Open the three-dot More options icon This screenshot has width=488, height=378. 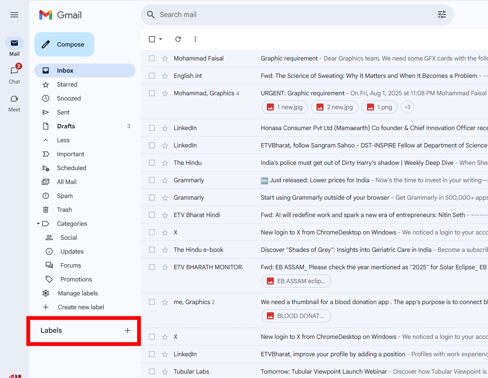[195, 39]
